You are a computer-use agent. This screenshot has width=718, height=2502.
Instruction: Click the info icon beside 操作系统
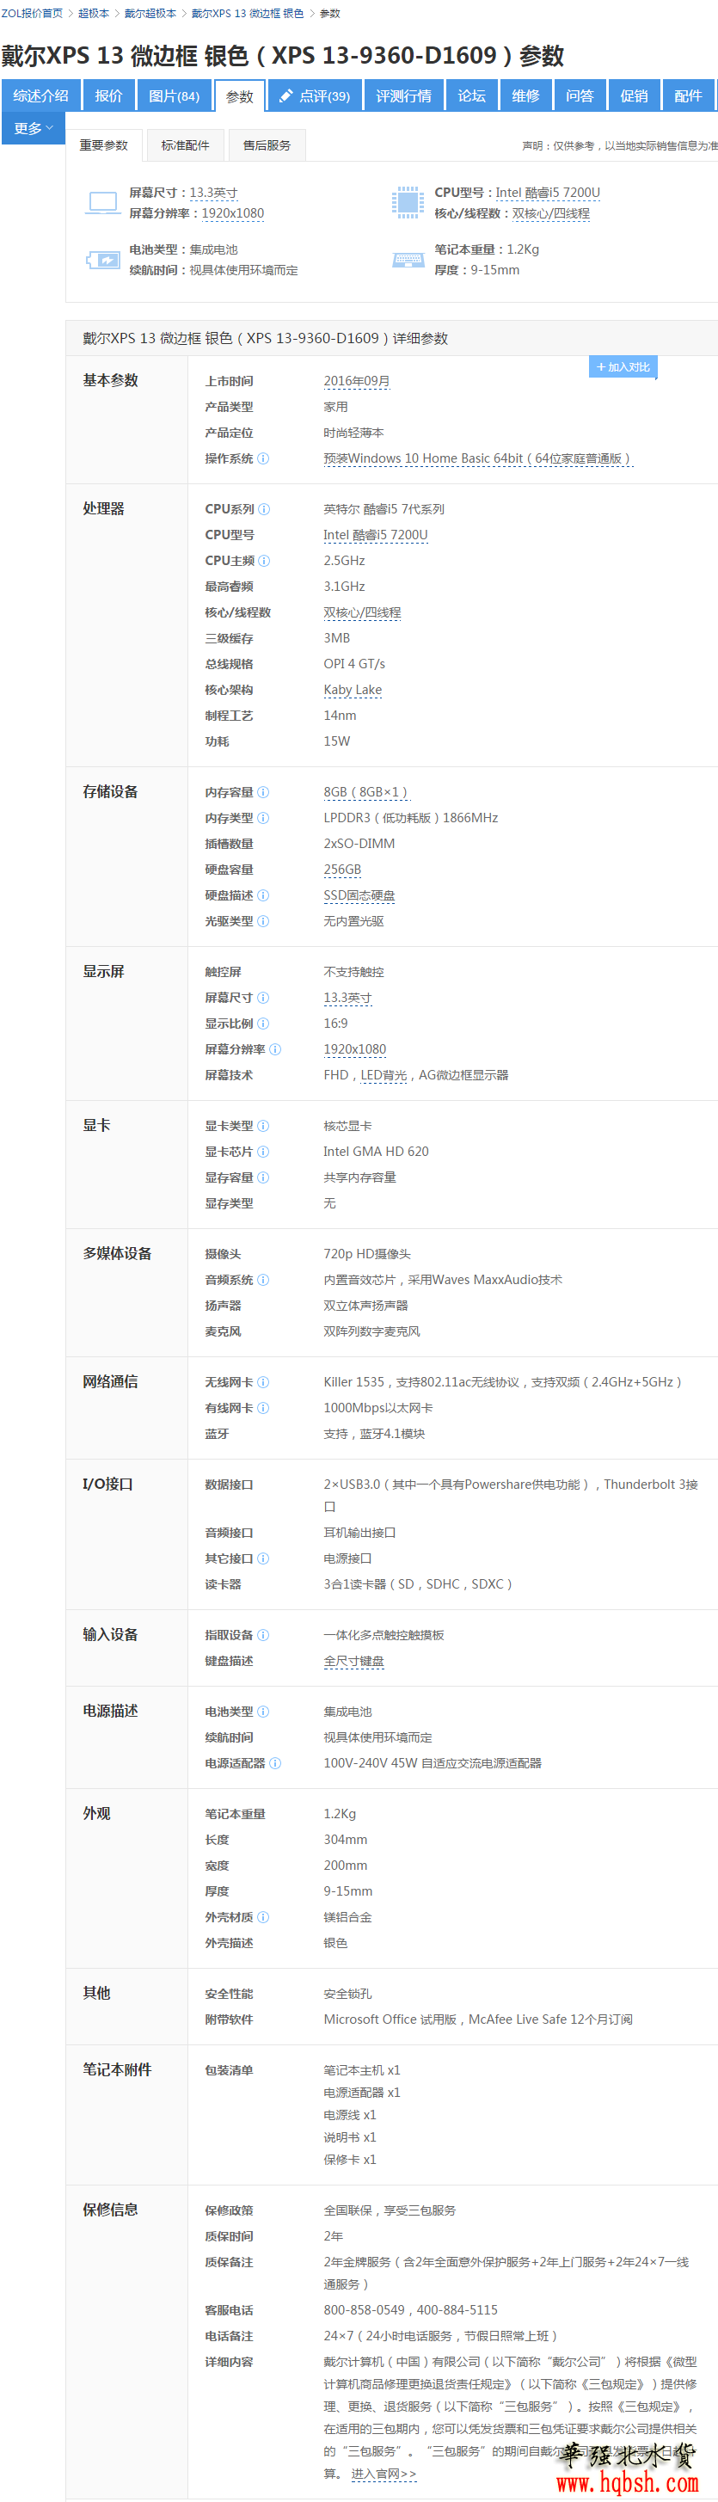click(x=263, y=458)
